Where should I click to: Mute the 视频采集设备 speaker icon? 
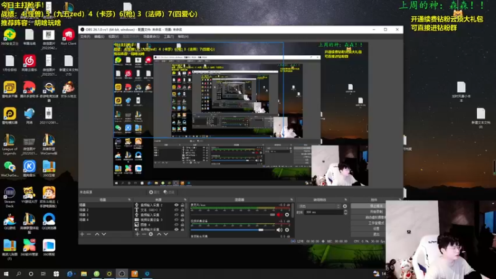pyautogui.click(x=280, y=230)
